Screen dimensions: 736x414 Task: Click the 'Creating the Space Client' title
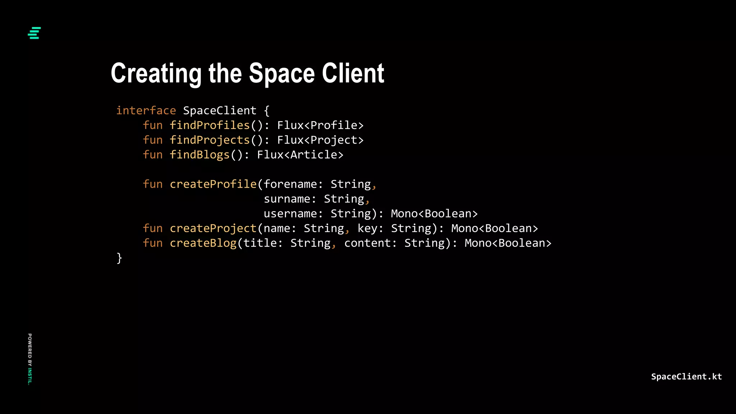[247, 73]
